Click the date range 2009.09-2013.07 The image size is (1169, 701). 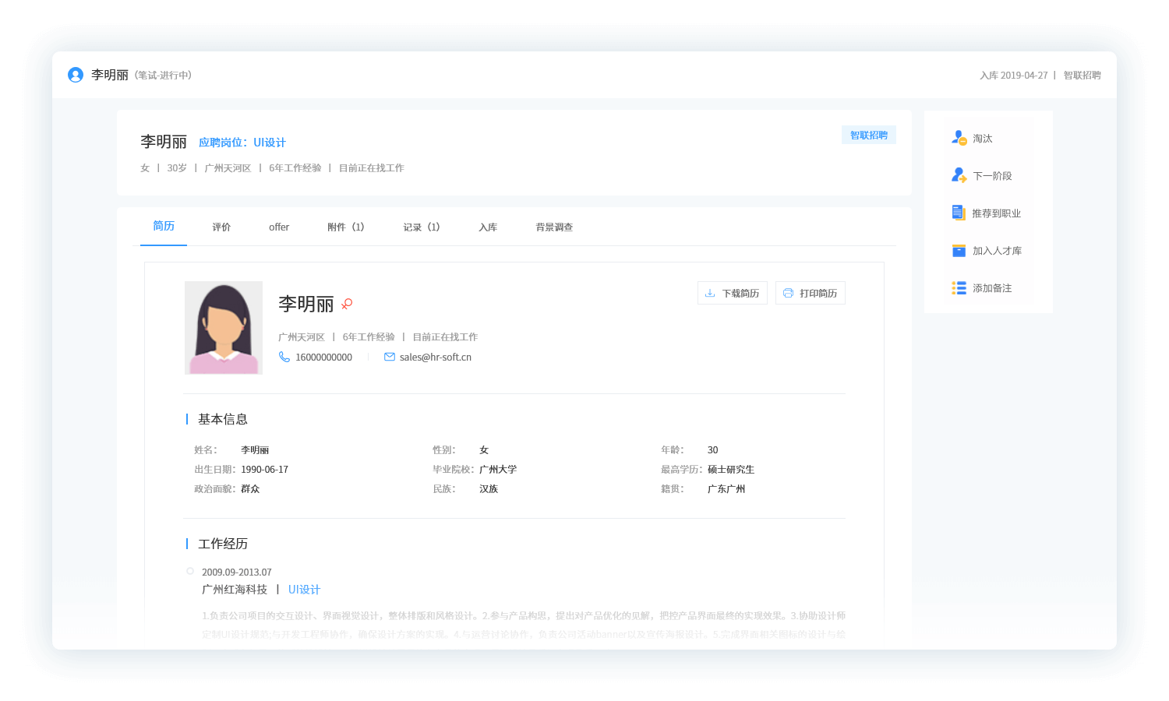(237, 572)
